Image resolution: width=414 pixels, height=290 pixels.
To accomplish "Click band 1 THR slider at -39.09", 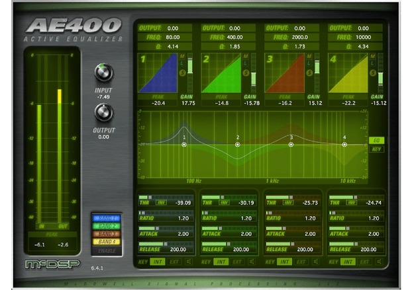I will [166, 197].
